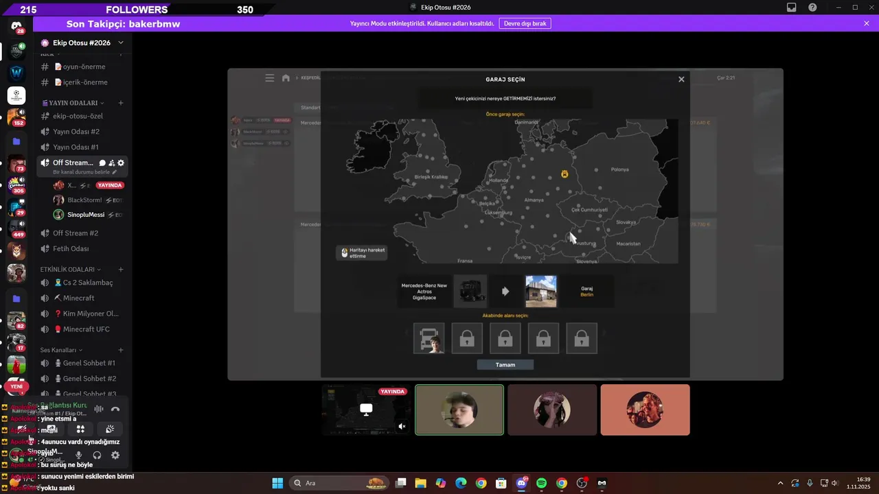879x494 pixels.
Task: Open the server with the blue W logo
Action: 16,72
